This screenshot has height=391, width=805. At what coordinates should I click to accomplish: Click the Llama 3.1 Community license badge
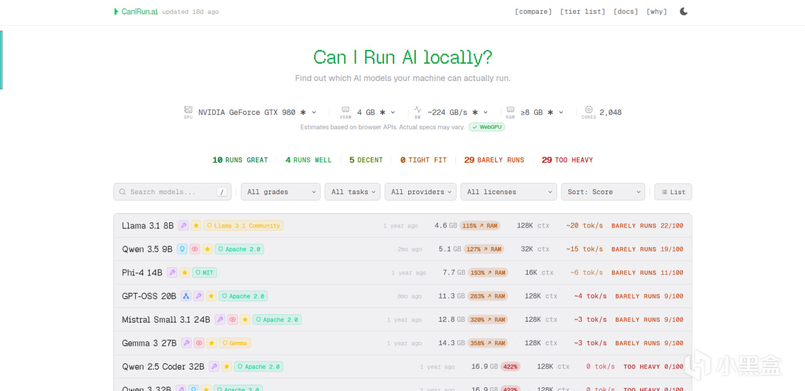243,225
